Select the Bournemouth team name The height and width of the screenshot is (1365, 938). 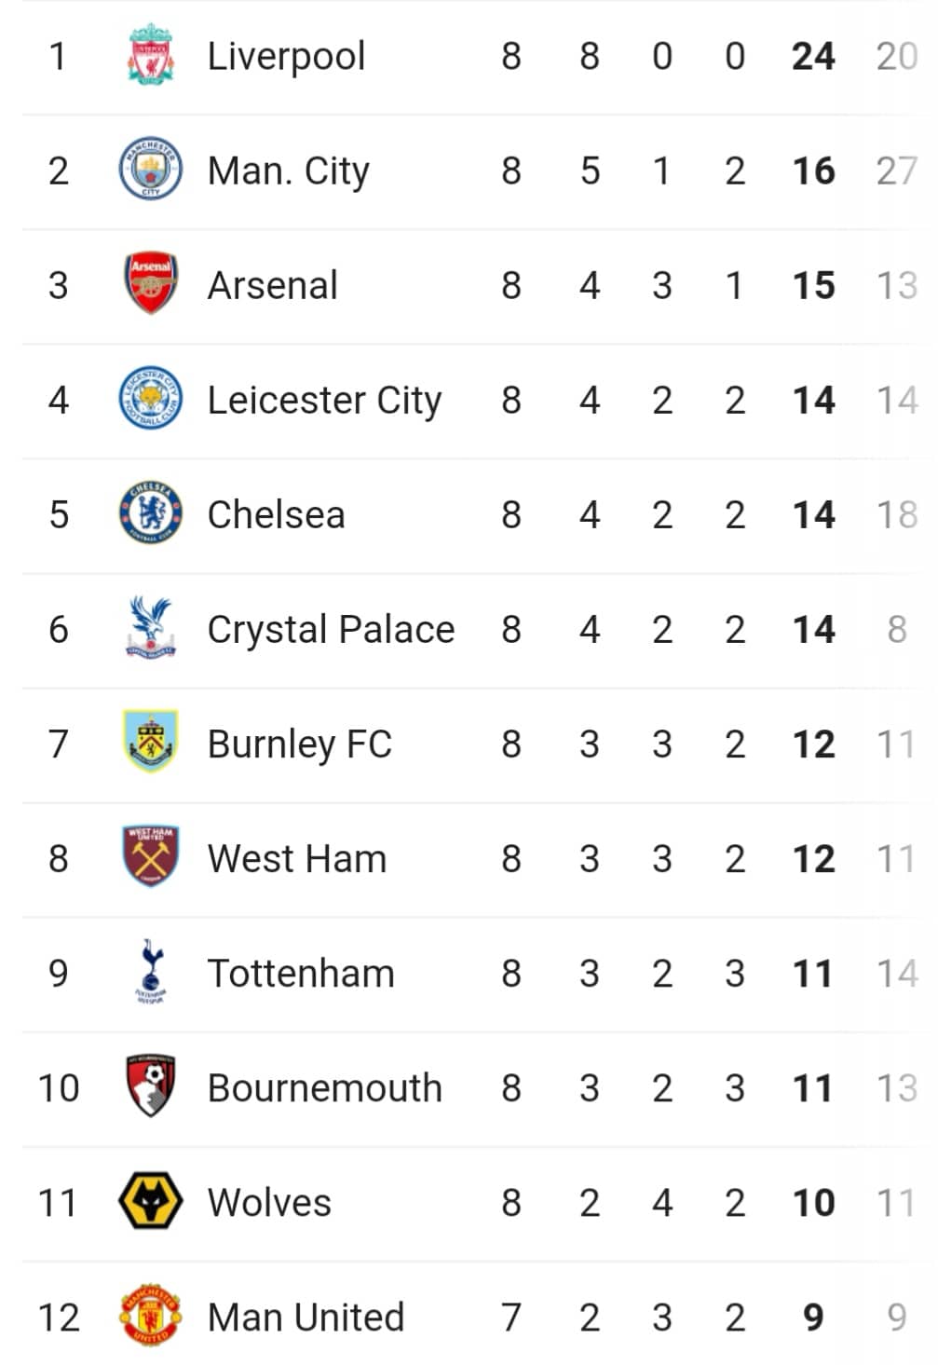(324, 1088)
